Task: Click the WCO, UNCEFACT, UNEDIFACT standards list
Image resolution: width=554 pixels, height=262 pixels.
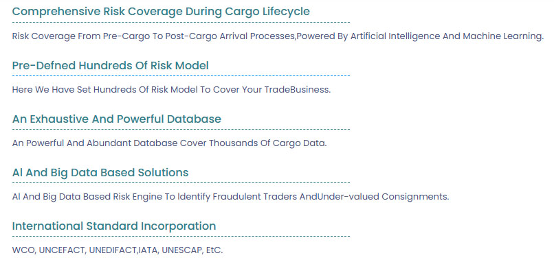Action: tap(118, 250)
